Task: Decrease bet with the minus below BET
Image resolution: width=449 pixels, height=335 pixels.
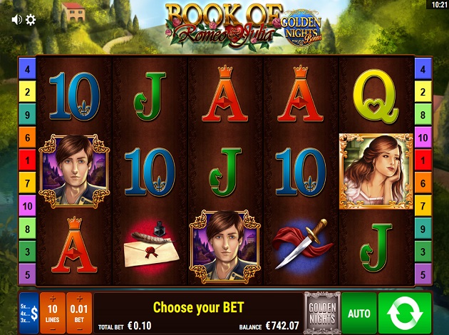Action: pos(79,329)
